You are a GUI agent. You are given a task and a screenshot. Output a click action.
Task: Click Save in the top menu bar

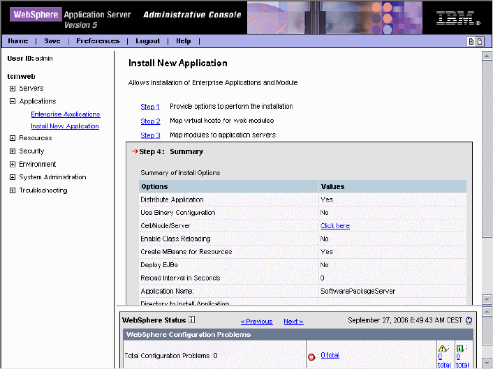[52, 41]
